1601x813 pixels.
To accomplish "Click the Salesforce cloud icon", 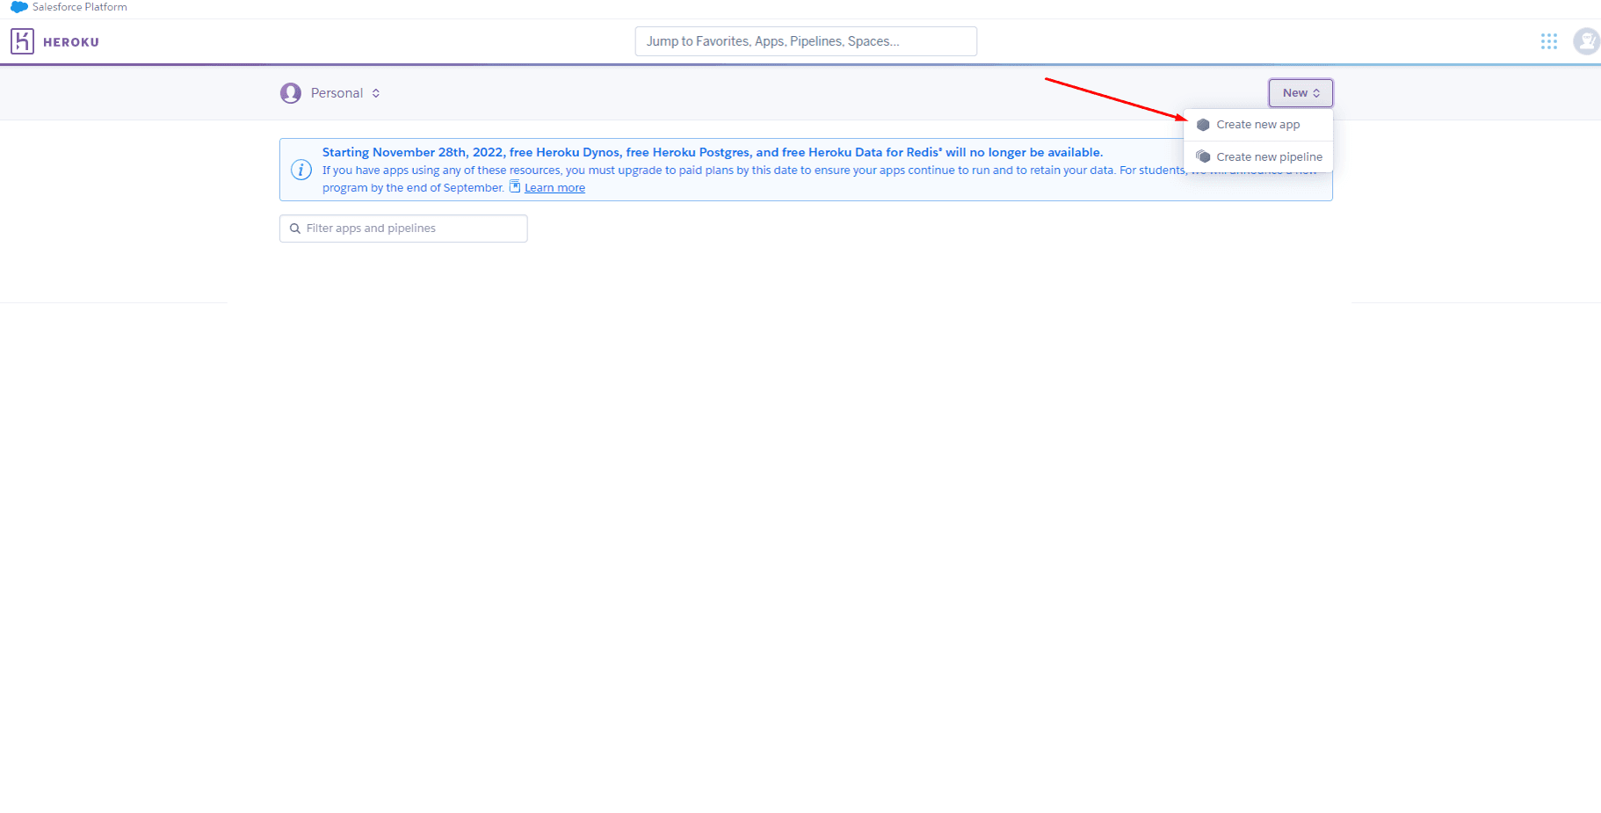I will (x=19, y=7).
